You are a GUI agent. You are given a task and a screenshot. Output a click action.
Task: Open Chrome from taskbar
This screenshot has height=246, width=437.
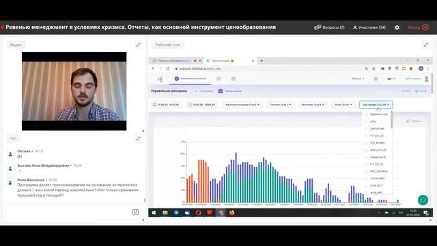pyautogui.click(x=221, y=213)
